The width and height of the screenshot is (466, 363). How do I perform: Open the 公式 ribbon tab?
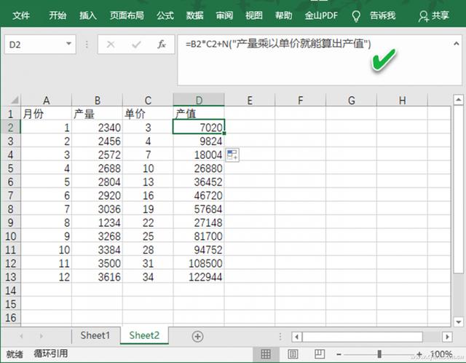[x=165, y=15]
